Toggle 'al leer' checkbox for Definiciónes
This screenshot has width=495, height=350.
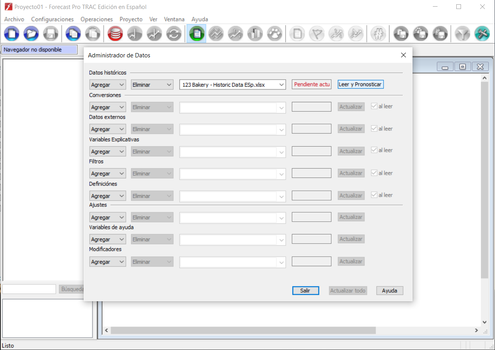(374, 195)
